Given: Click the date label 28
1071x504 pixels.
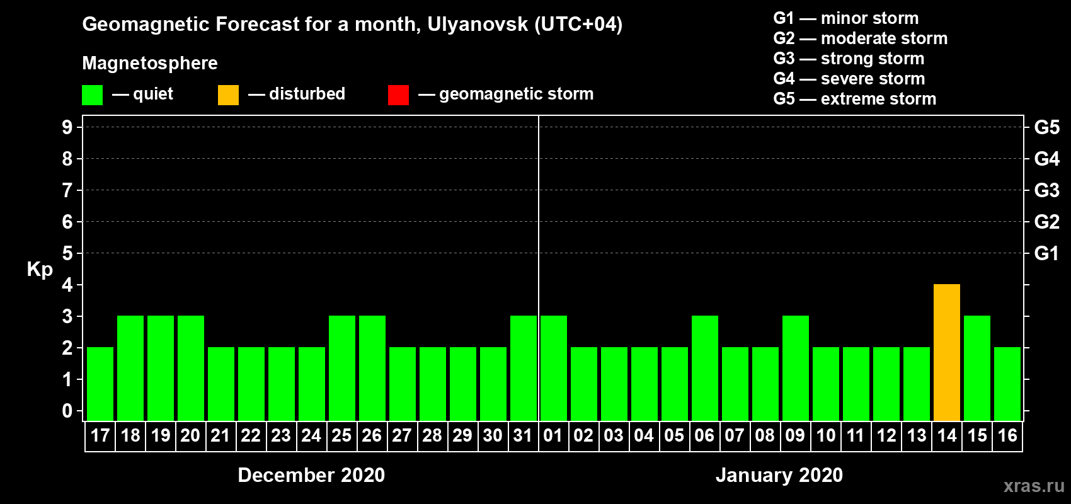Looking at the screenshot, I should pos(432,436).
